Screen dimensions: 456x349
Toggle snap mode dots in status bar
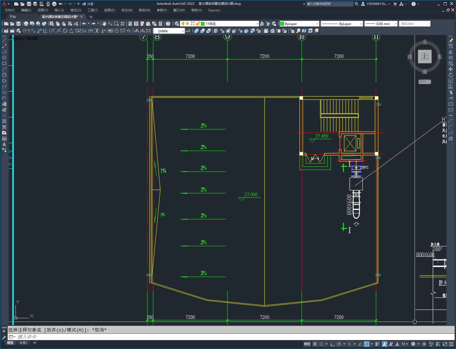321,344
